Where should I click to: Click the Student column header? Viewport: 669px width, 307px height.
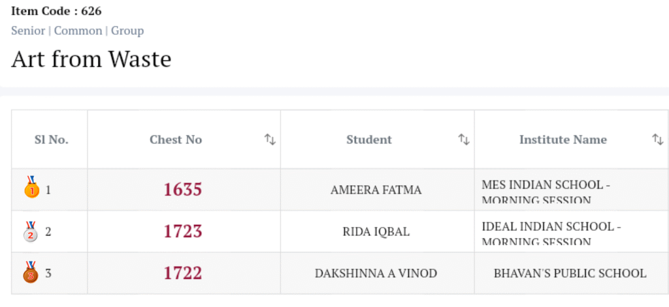coord(369,139)
